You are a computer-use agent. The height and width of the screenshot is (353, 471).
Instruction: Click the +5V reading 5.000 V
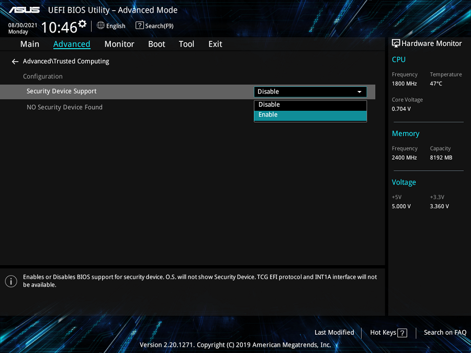click(401, 207)
